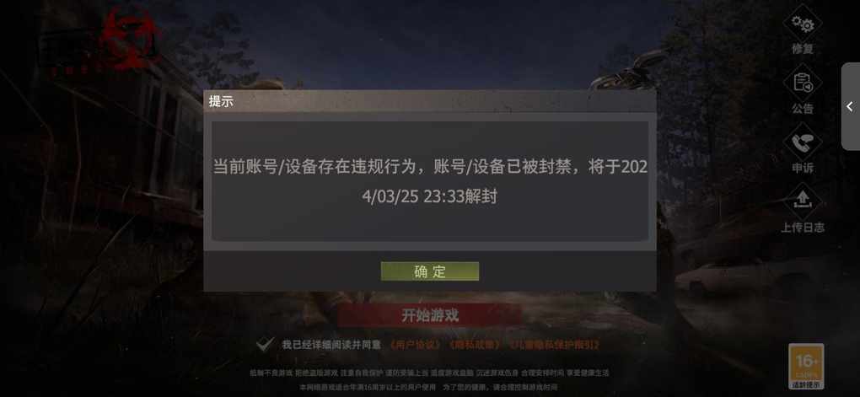
Task: Expand the side panel chevron arrow
Action: [x=850, y=106]
